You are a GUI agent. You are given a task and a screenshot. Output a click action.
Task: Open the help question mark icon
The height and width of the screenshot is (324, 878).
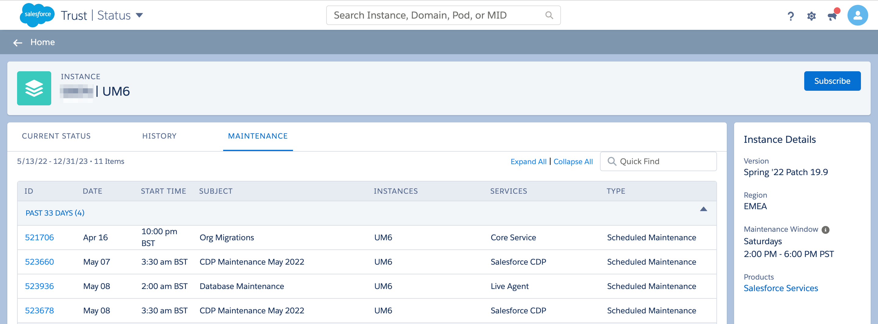[x=791, y=16]
